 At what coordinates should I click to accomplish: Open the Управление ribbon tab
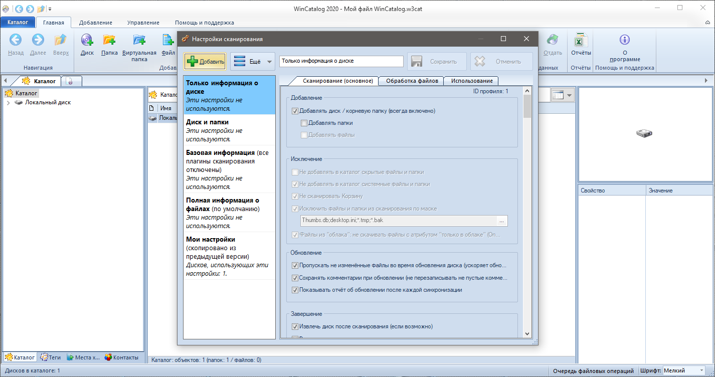point(143,23)
